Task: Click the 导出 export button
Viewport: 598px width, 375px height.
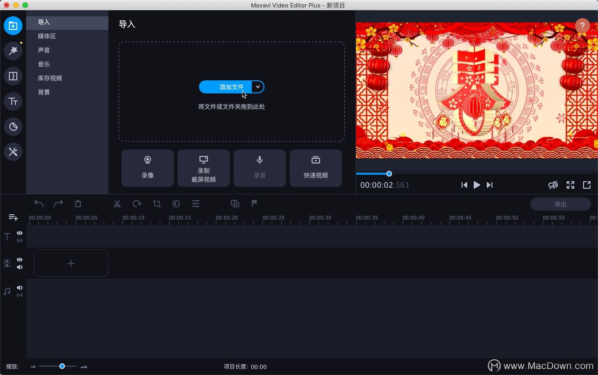Action: coord(561,204)
